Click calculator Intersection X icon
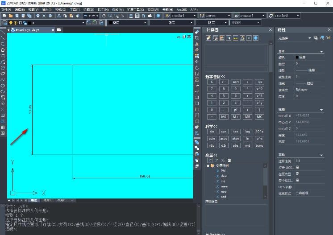Image resolution: width=333 pixels, height=235 pixels. 249,38
